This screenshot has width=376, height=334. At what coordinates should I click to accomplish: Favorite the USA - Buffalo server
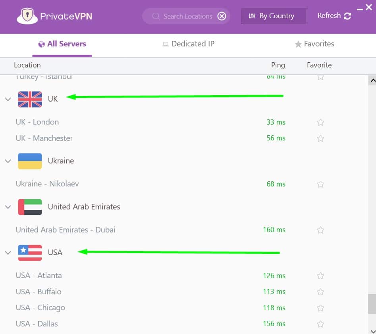[x=320, y=292]
